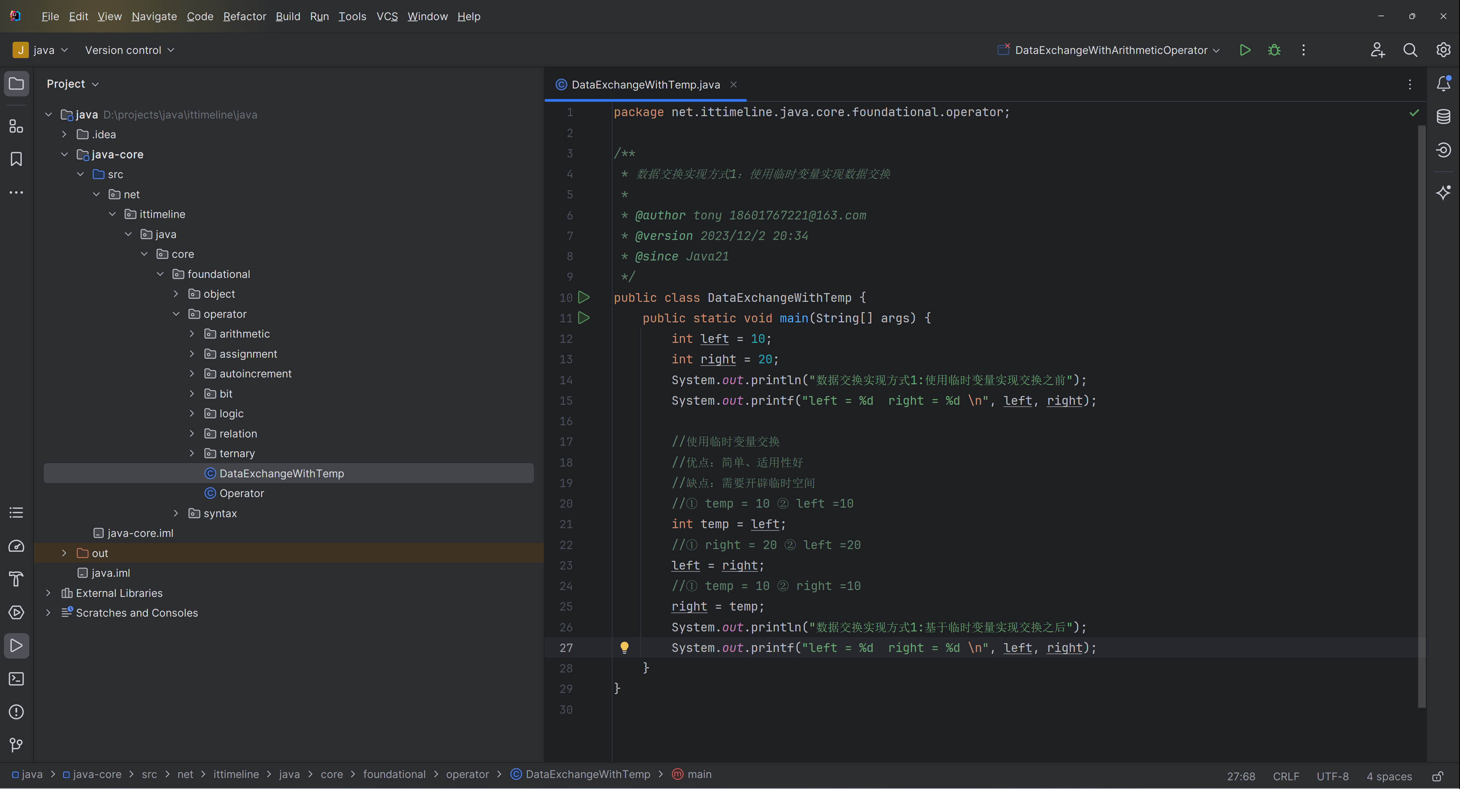Collapse the java-core module

64,154
